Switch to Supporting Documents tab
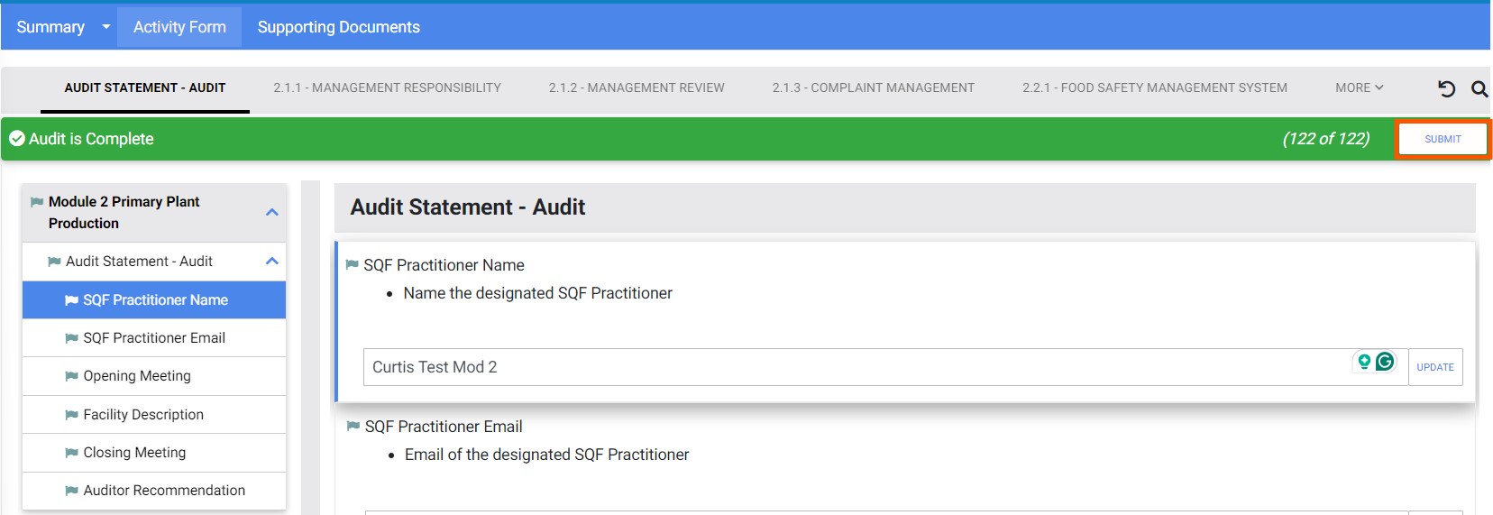 338,27
